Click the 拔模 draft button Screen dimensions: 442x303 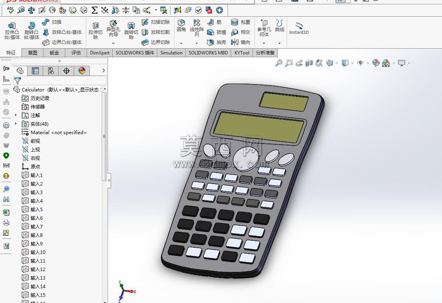coord(216,32)
